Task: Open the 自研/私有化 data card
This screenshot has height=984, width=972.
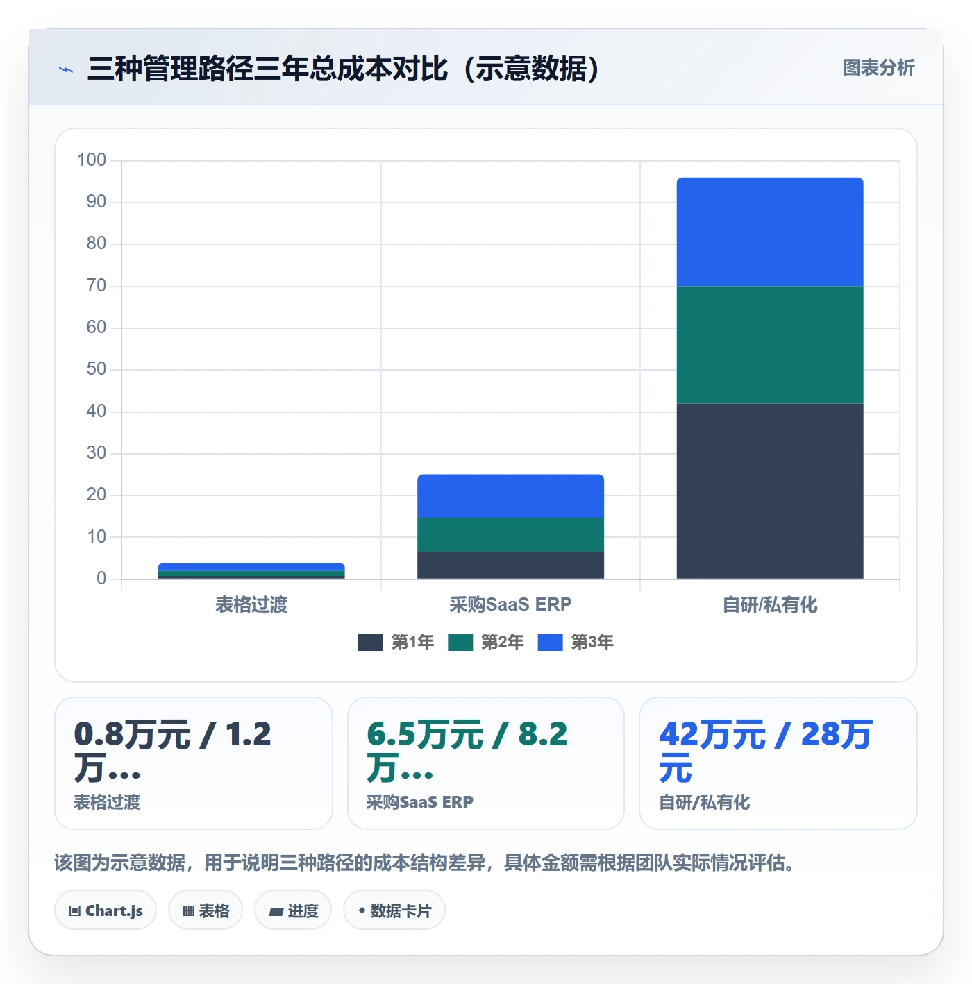Action: [x=778, y=763]
